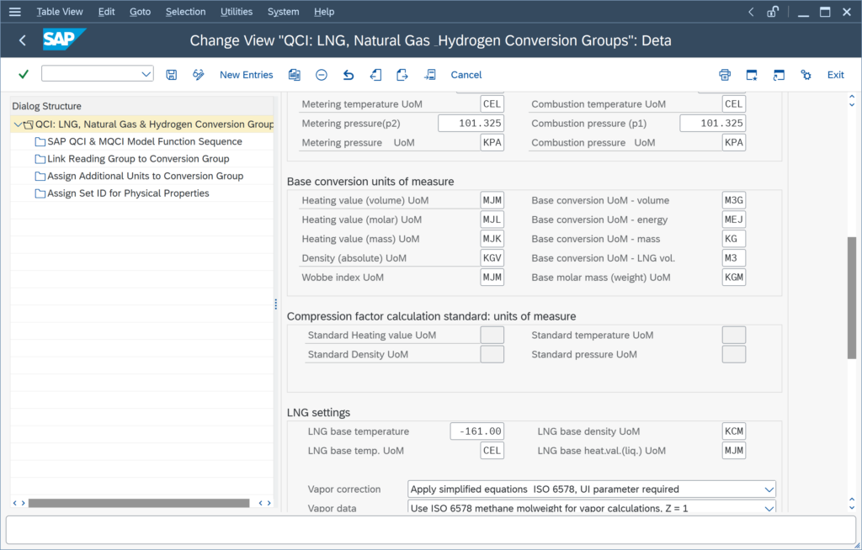Click the LNG base density UoM field
The image size is (862, 550).
pyautogui.click(x=734, y=431)
